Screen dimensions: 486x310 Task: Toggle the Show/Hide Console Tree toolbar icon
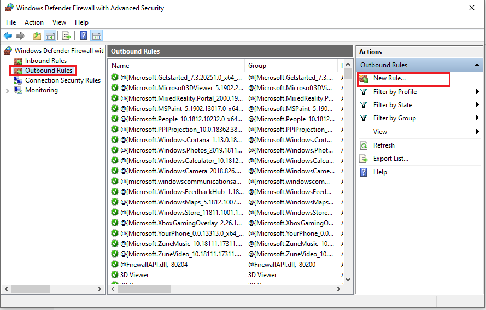(50, 36)
